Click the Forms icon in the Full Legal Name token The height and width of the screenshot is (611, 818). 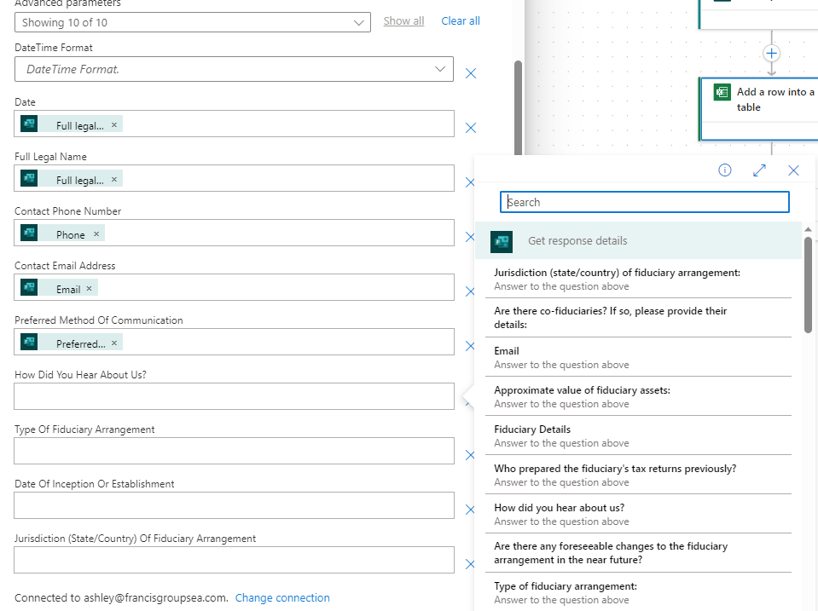pos(29,178)
